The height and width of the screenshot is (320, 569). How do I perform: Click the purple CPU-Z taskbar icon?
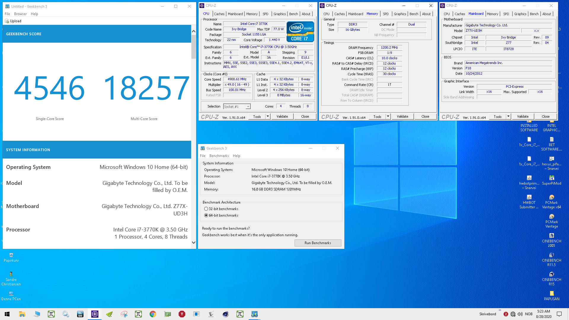point(95,314)
